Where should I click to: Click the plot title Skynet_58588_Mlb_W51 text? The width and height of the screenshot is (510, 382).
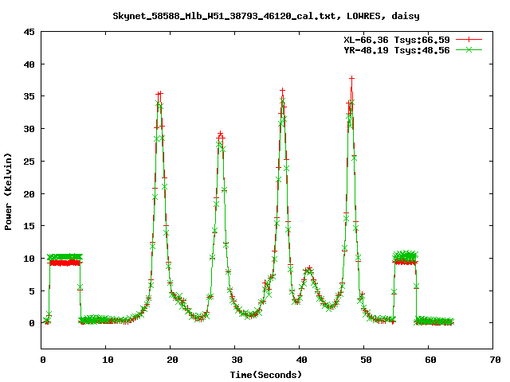266,16
